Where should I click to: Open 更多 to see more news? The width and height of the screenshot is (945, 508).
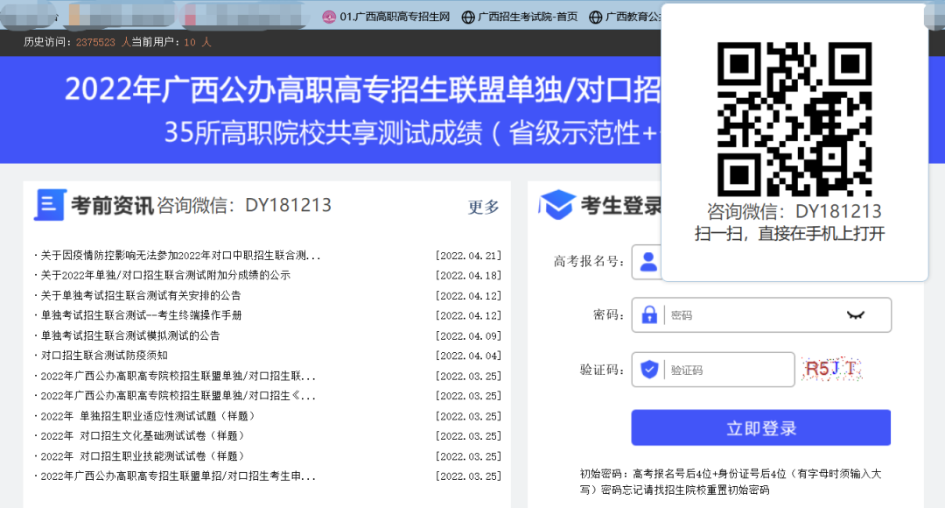click(483, 207)
